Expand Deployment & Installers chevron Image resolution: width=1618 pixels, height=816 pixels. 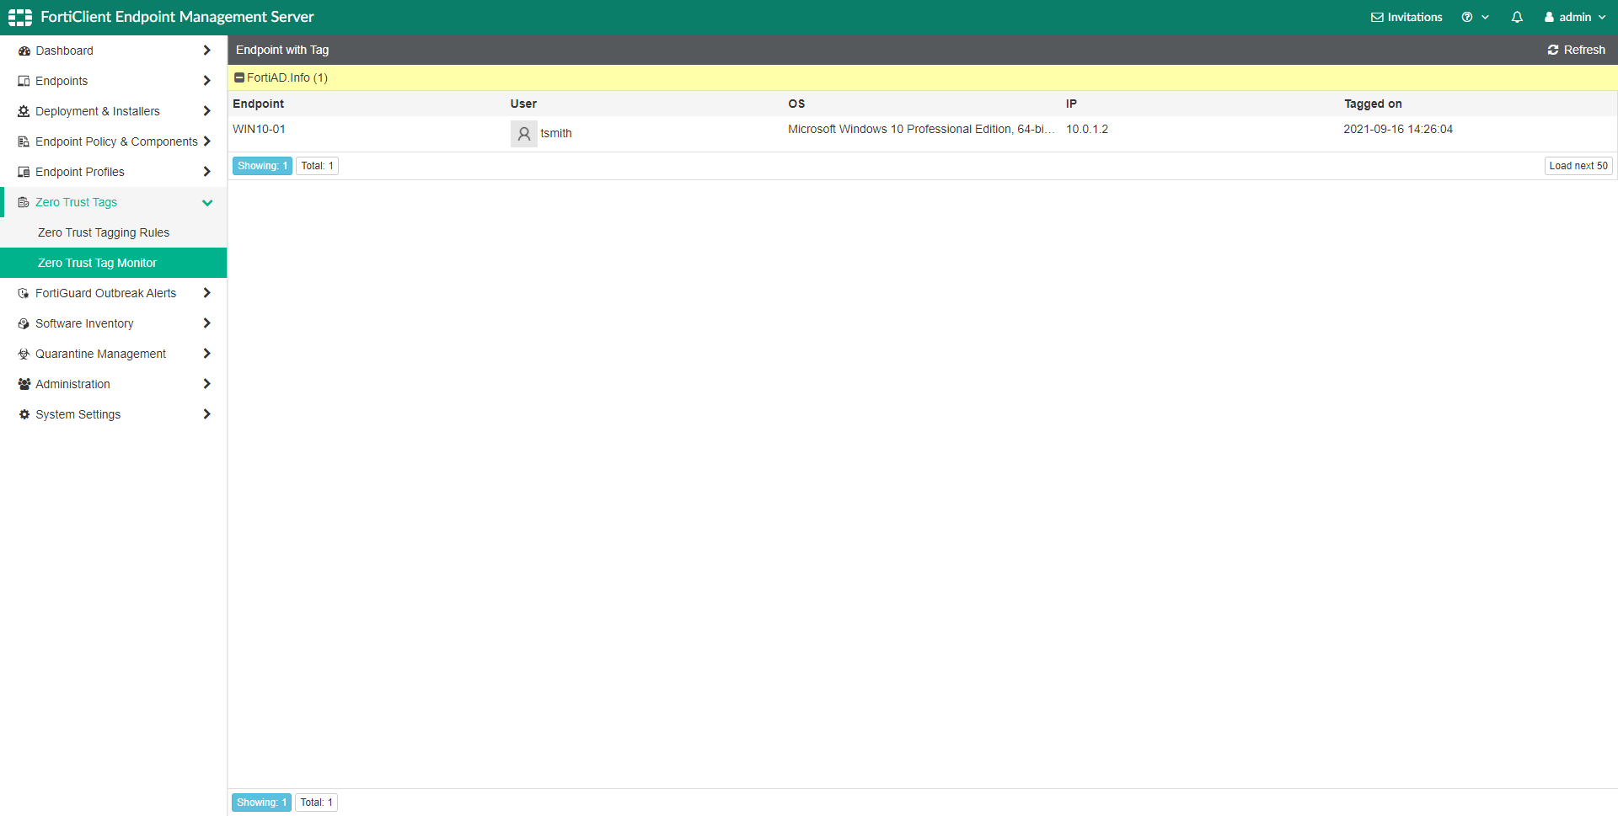[x=206, y=111]
